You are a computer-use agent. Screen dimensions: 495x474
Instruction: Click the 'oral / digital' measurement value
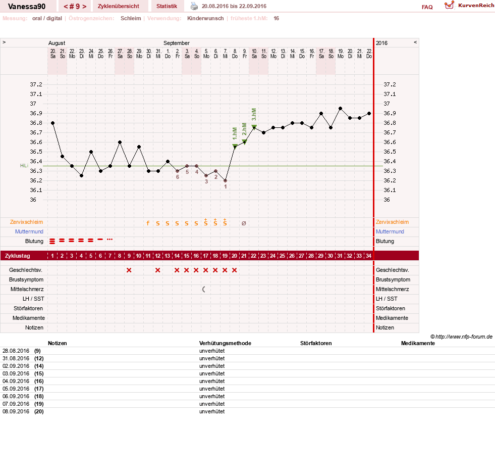tap(47, 18)
